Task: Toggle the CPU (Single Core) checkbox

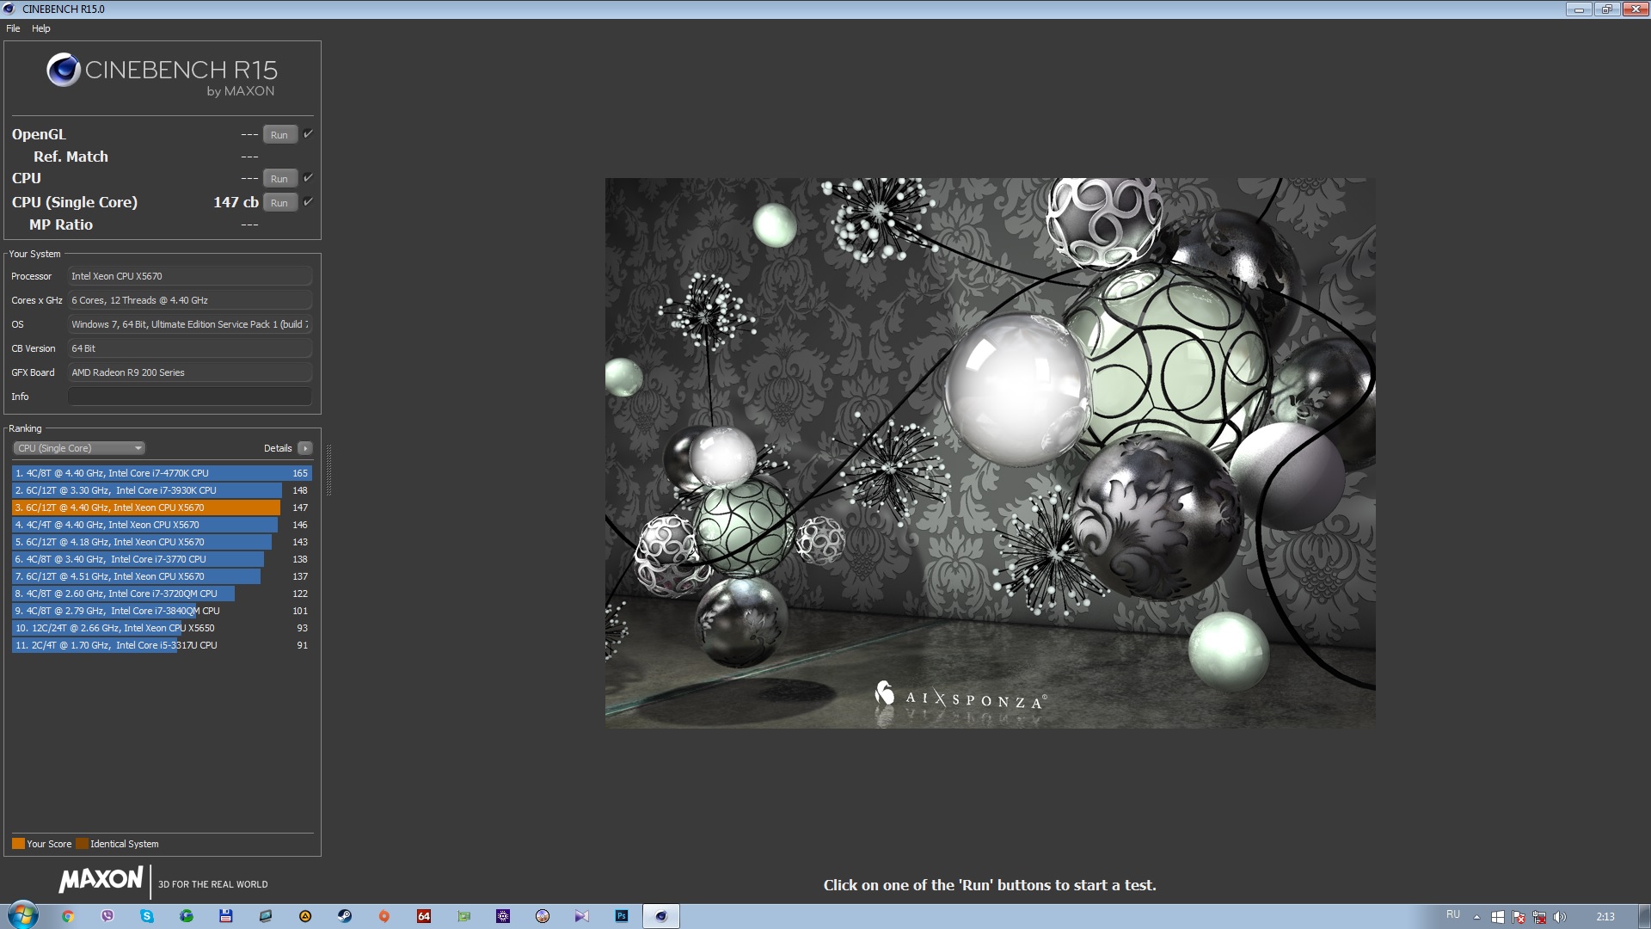Action: tap(308, 201)
